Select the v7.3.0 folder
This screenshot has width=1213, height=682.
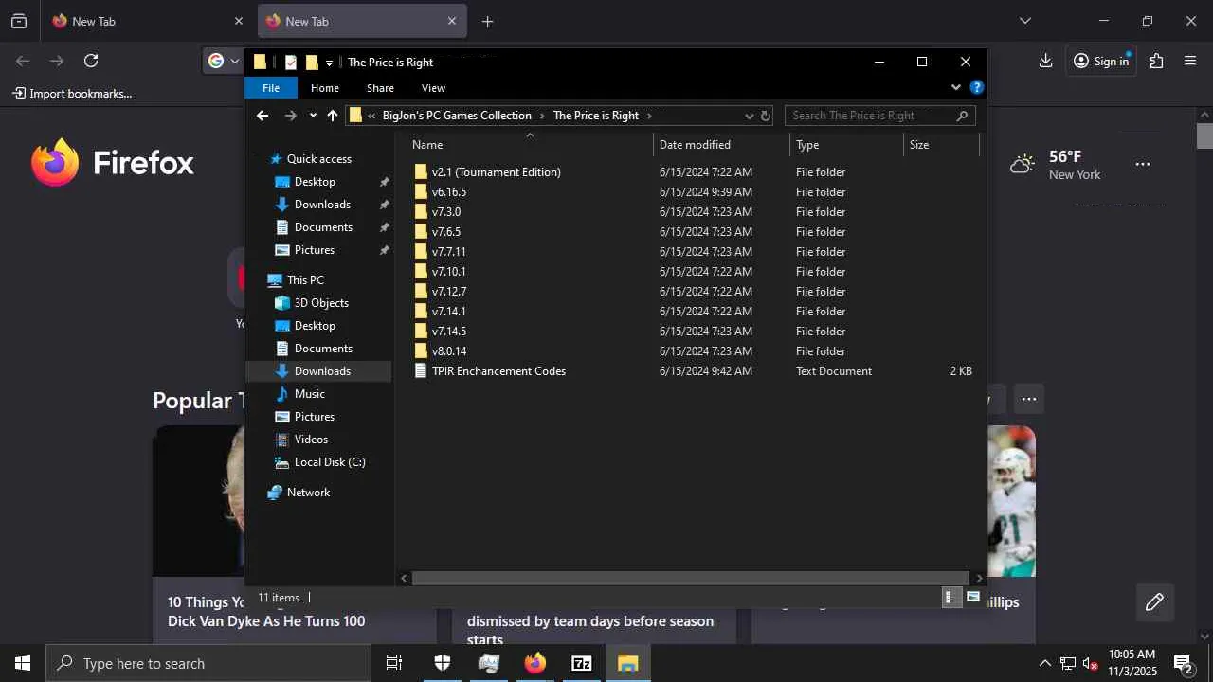point(445,212)
